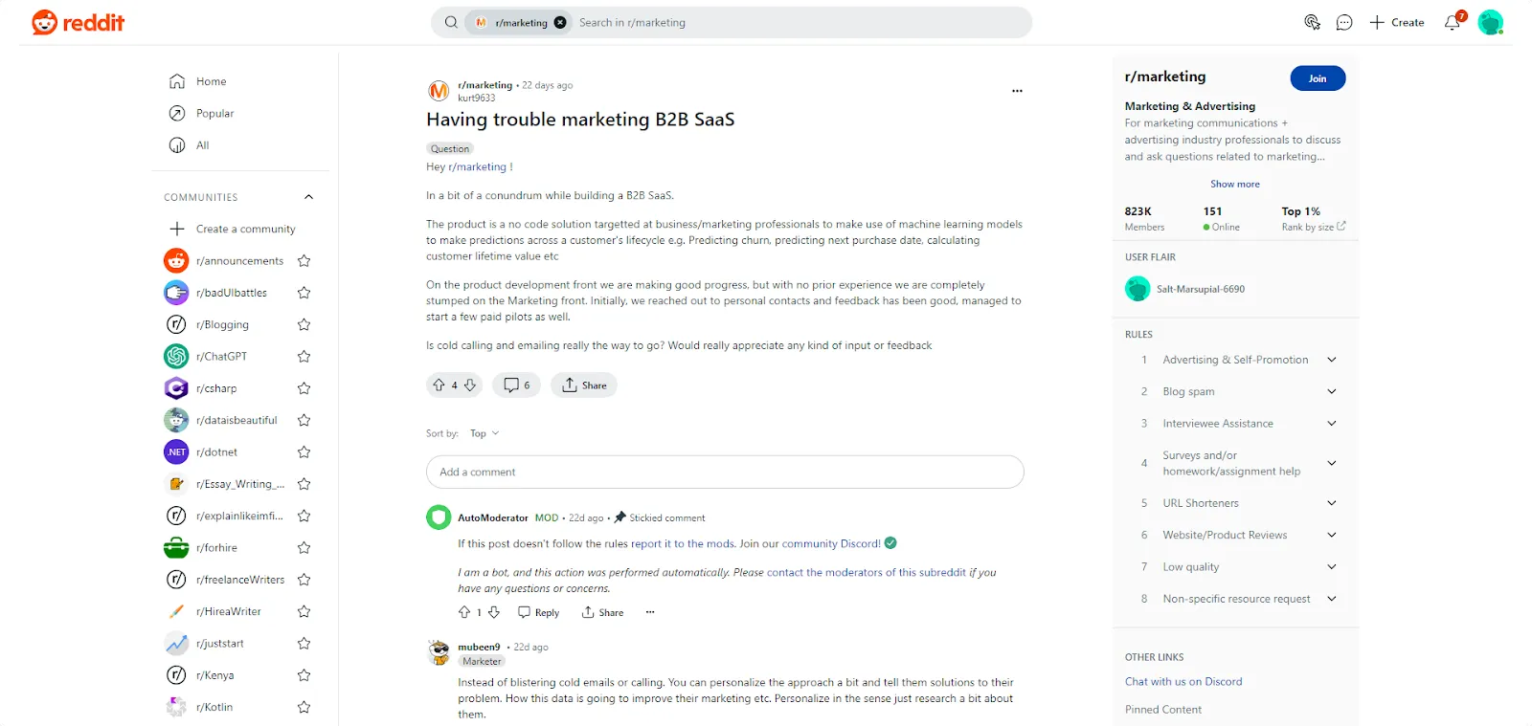Click Show more in the community description
Image resolution: width=1532 pixels, height=726 pixels.
pyautogui.click(x=1235, y=184)
